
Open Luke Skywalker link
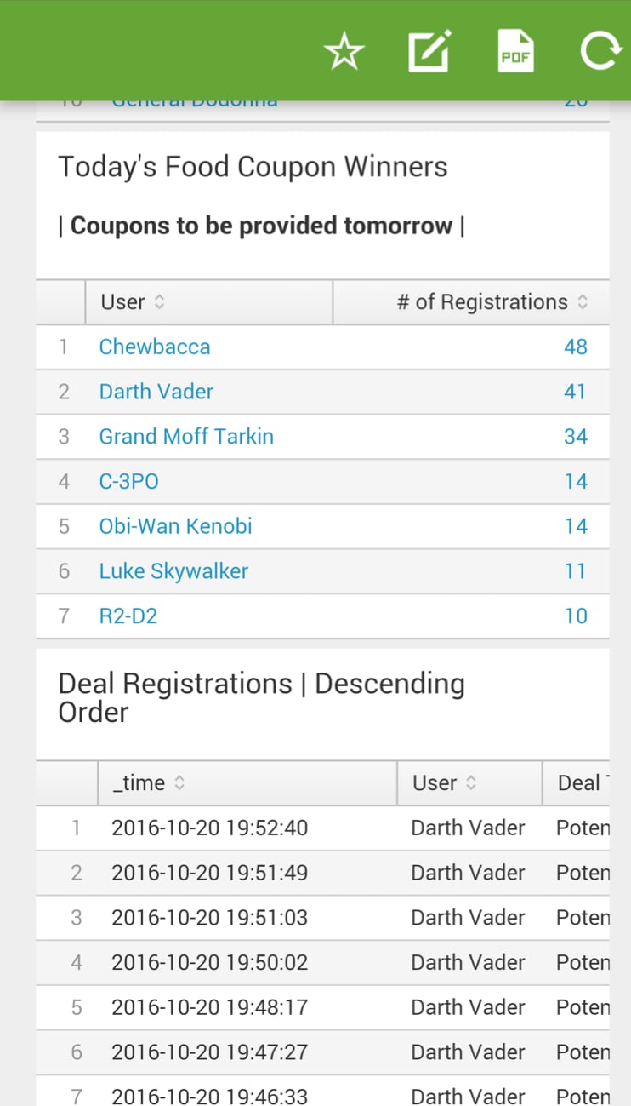coord(173,571)
